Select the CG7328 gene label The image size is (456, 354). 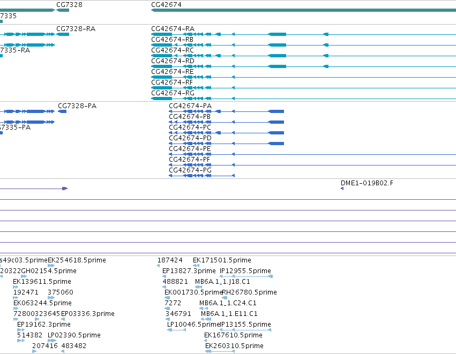tap(69, 5)
